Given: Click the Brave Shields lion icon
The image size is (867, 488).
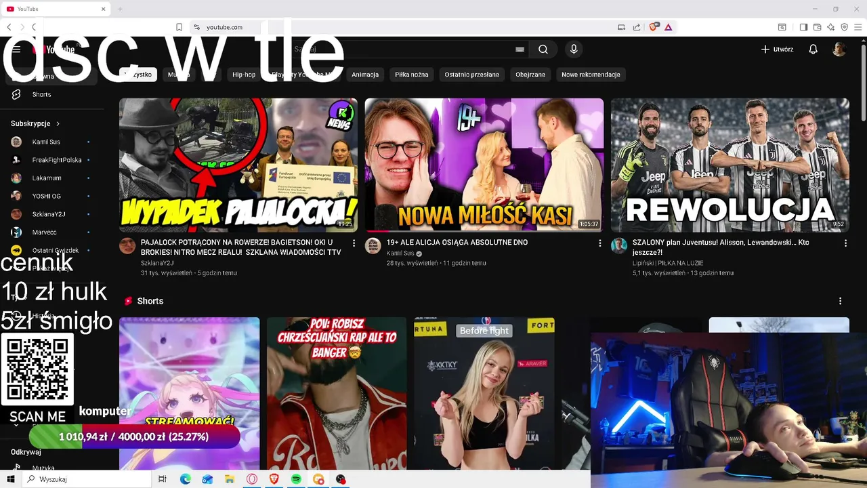Looking at the screenshot, I should tap(654, 27).
